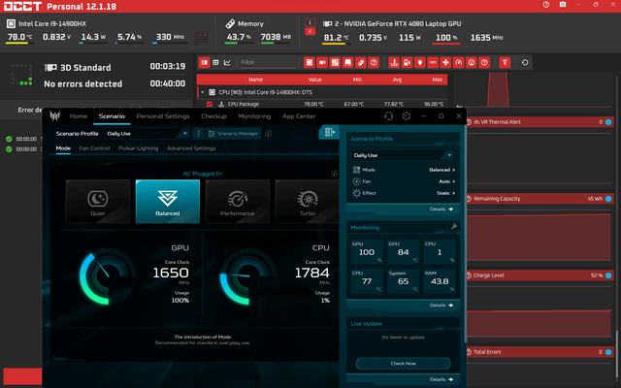
Task: Focus the OCCT sensor Filter field
Action: [x=268, y=62]
